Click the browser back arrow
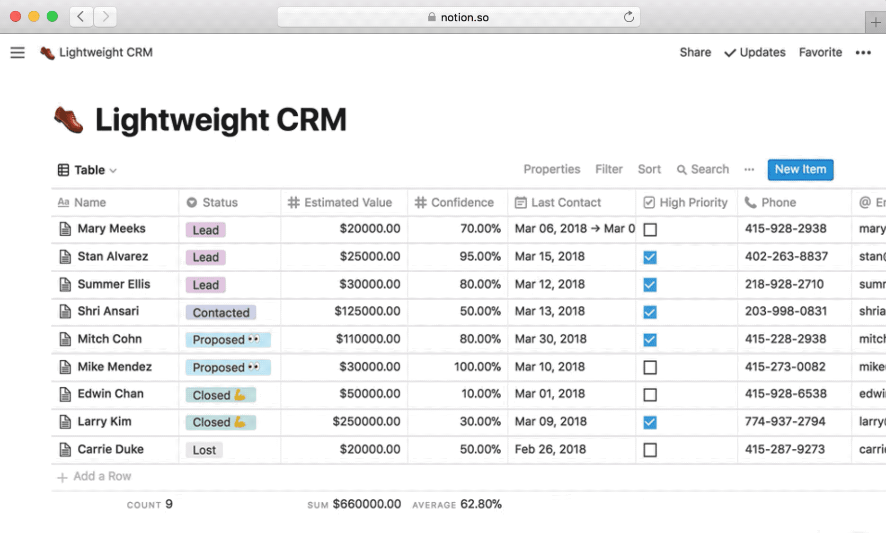This screenshot has height=533, width=886. pyautogui.click(x=81, y=17)
